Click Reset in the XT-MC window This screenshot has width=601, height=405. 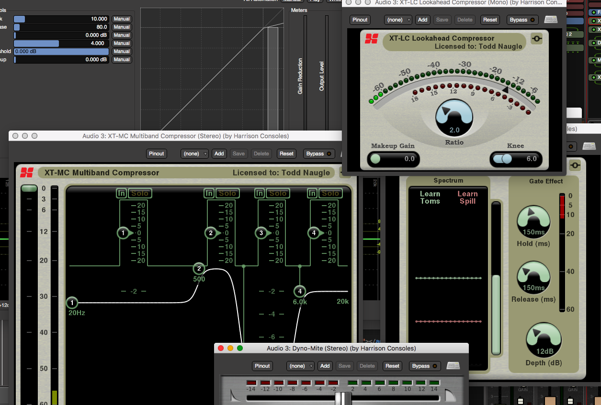(286, 153)
